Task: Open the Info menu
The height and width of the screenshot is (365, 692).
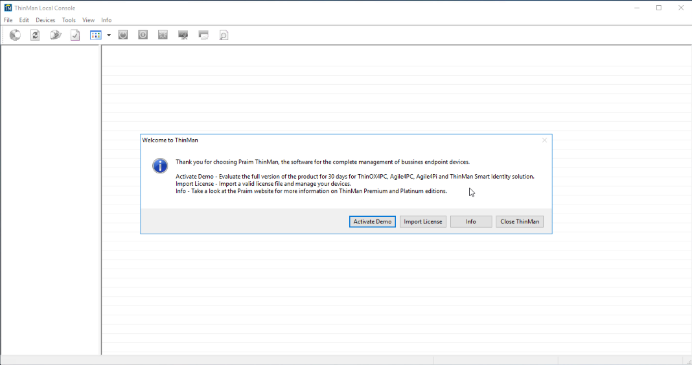Action: pyautogui.click(x=106, y=20)
